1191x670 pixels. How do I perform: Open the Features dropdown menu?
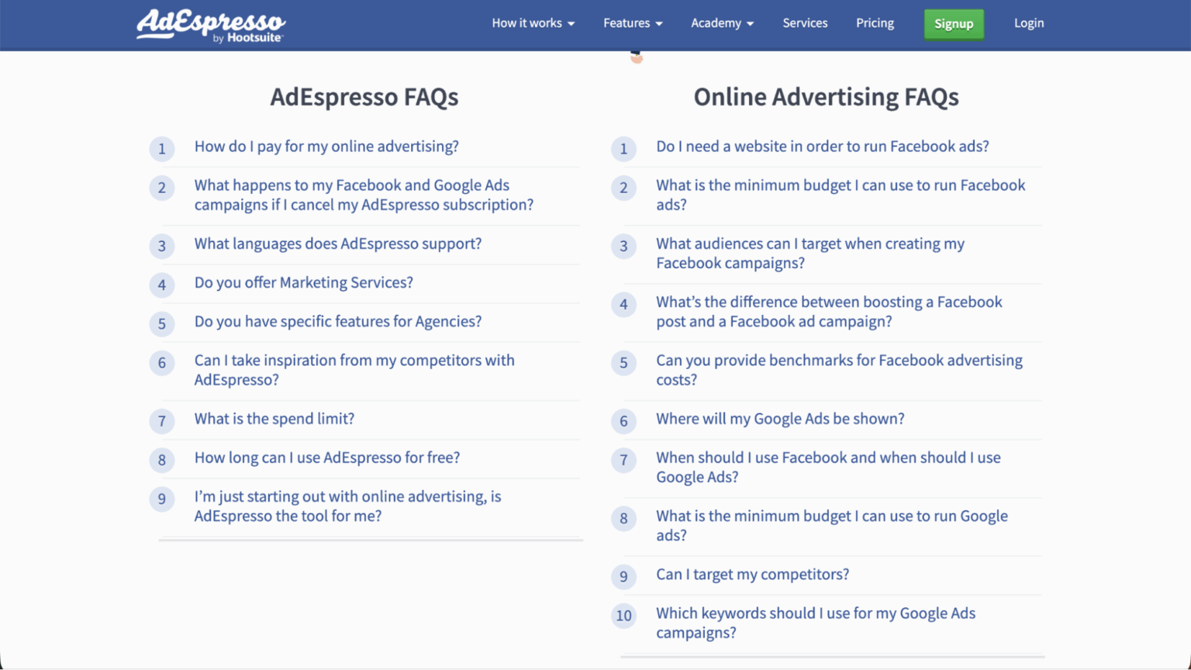(632, 23)
